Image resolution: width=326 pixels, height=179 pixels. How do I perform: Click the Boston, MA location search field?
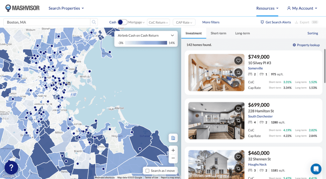pyautogui.click(x=46, y=22)
